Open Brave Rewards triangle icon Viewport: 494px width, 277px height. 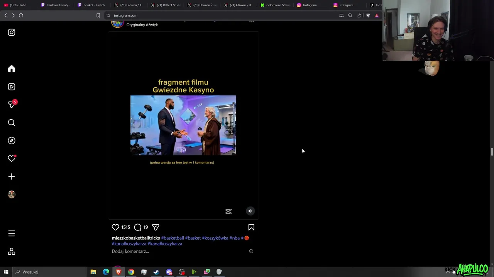coord(377,15)
